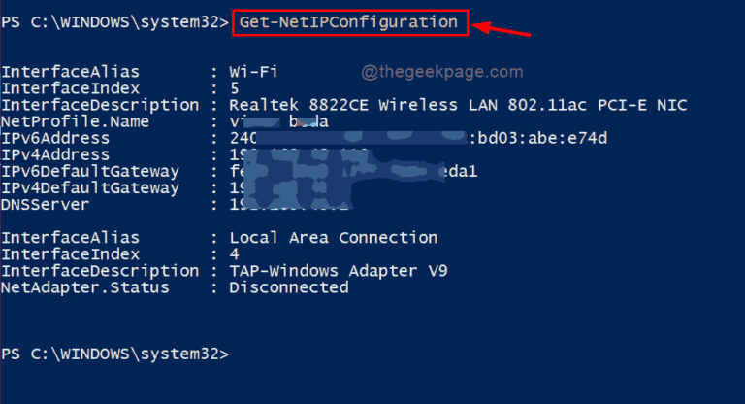Click the highlighted Get-NetIPConfiguration command

coord(350,22)
